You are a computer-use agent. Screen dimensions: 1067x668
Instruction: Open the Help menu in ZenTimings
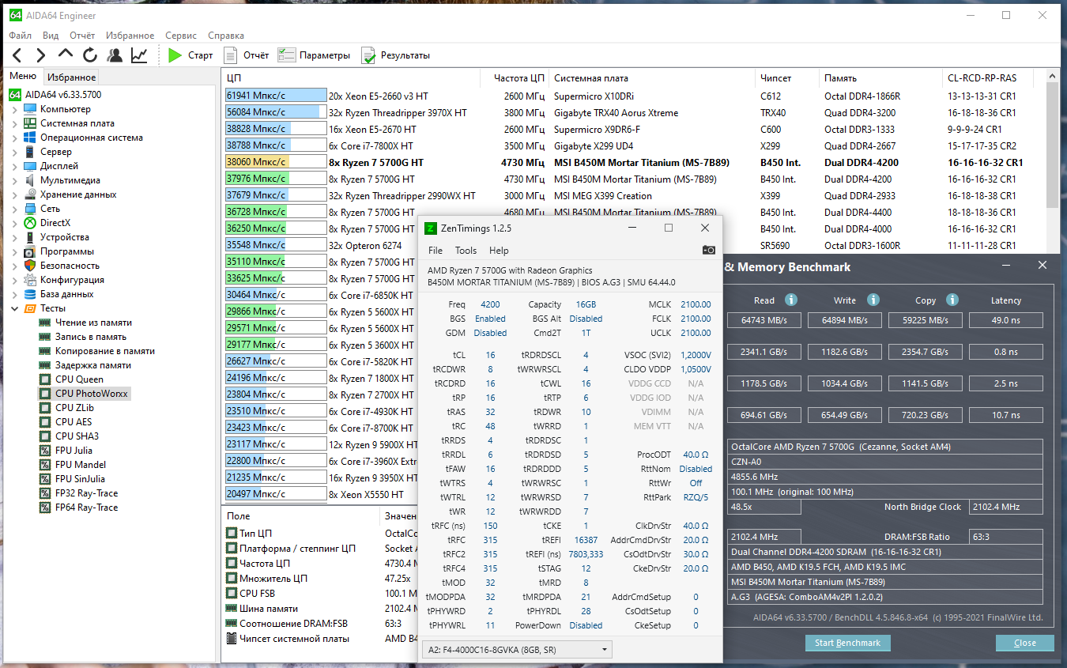tap(499, 251)
